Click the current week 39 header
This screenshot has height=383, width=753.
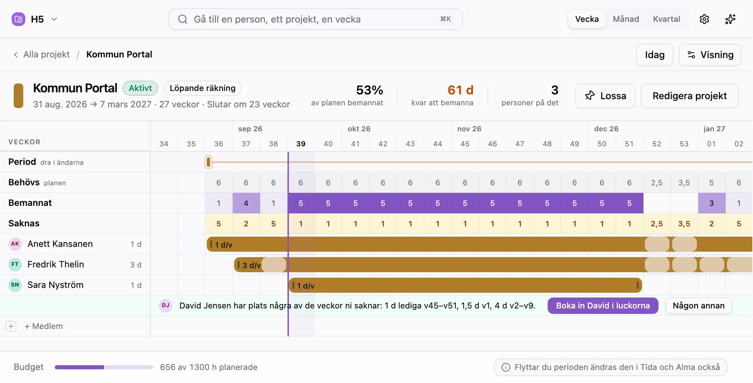coord(301,144)
